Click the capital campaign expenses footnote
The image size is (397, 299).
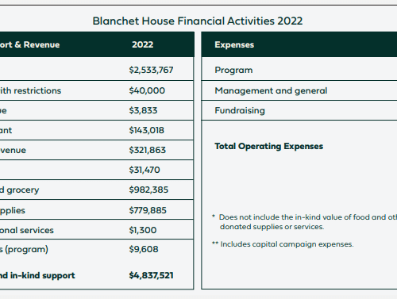(283, 244)
